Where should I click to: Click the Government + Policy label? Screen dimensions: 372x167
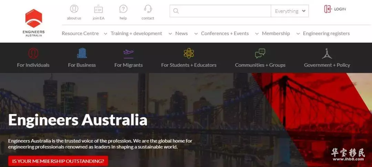coord(327,65)
